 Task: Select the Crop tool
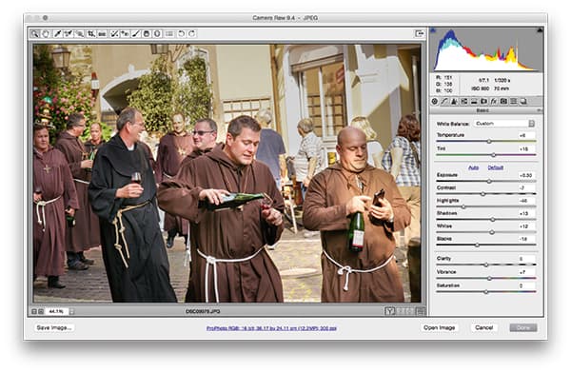(91, 34)
